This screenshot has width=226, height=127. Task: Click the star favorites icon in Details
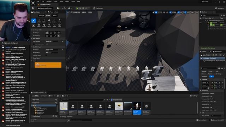pyautogui.click(x=222, y=68)
